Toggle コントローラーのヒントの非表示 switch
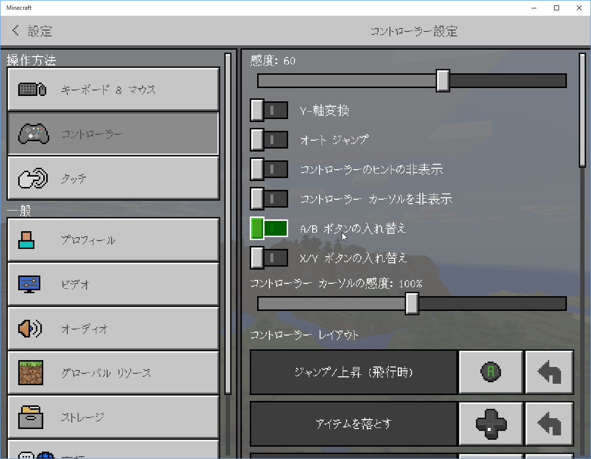 [269, 169]
